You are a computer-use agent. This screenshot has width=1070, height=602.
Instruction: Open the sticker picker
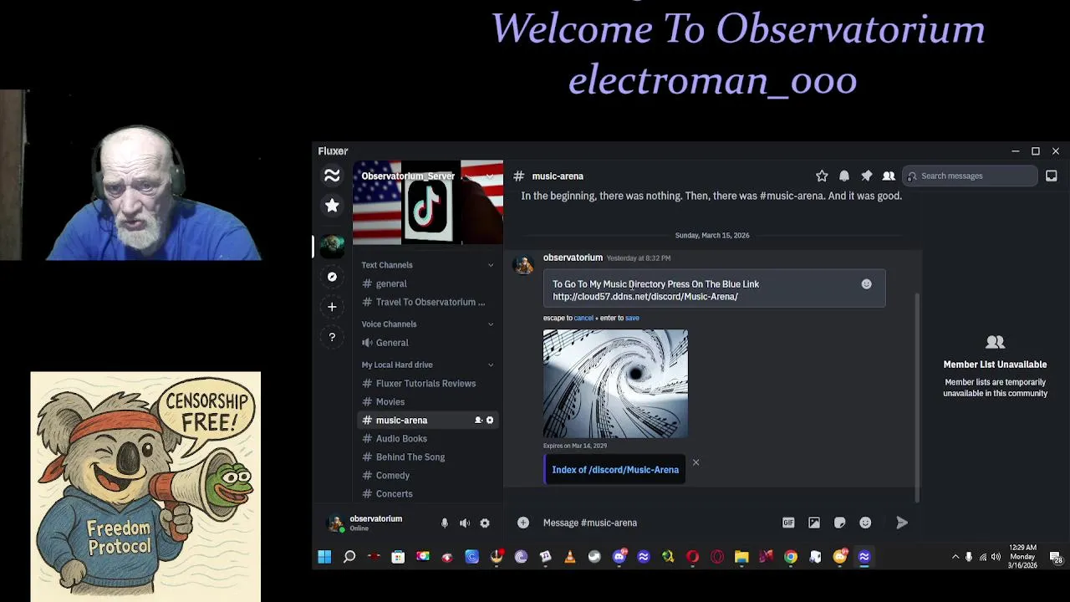[x=840, y=523]
